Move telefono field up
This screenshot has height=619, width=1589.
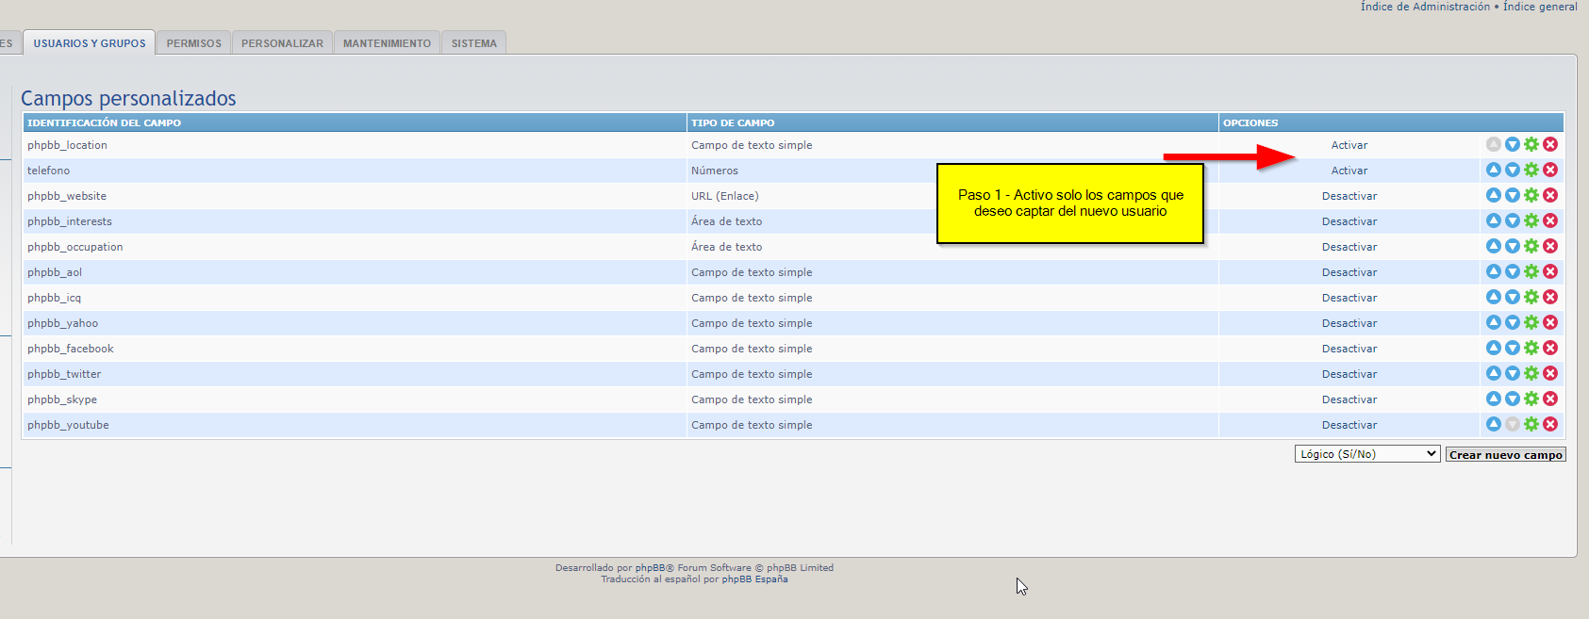[x=1493, y=170]
